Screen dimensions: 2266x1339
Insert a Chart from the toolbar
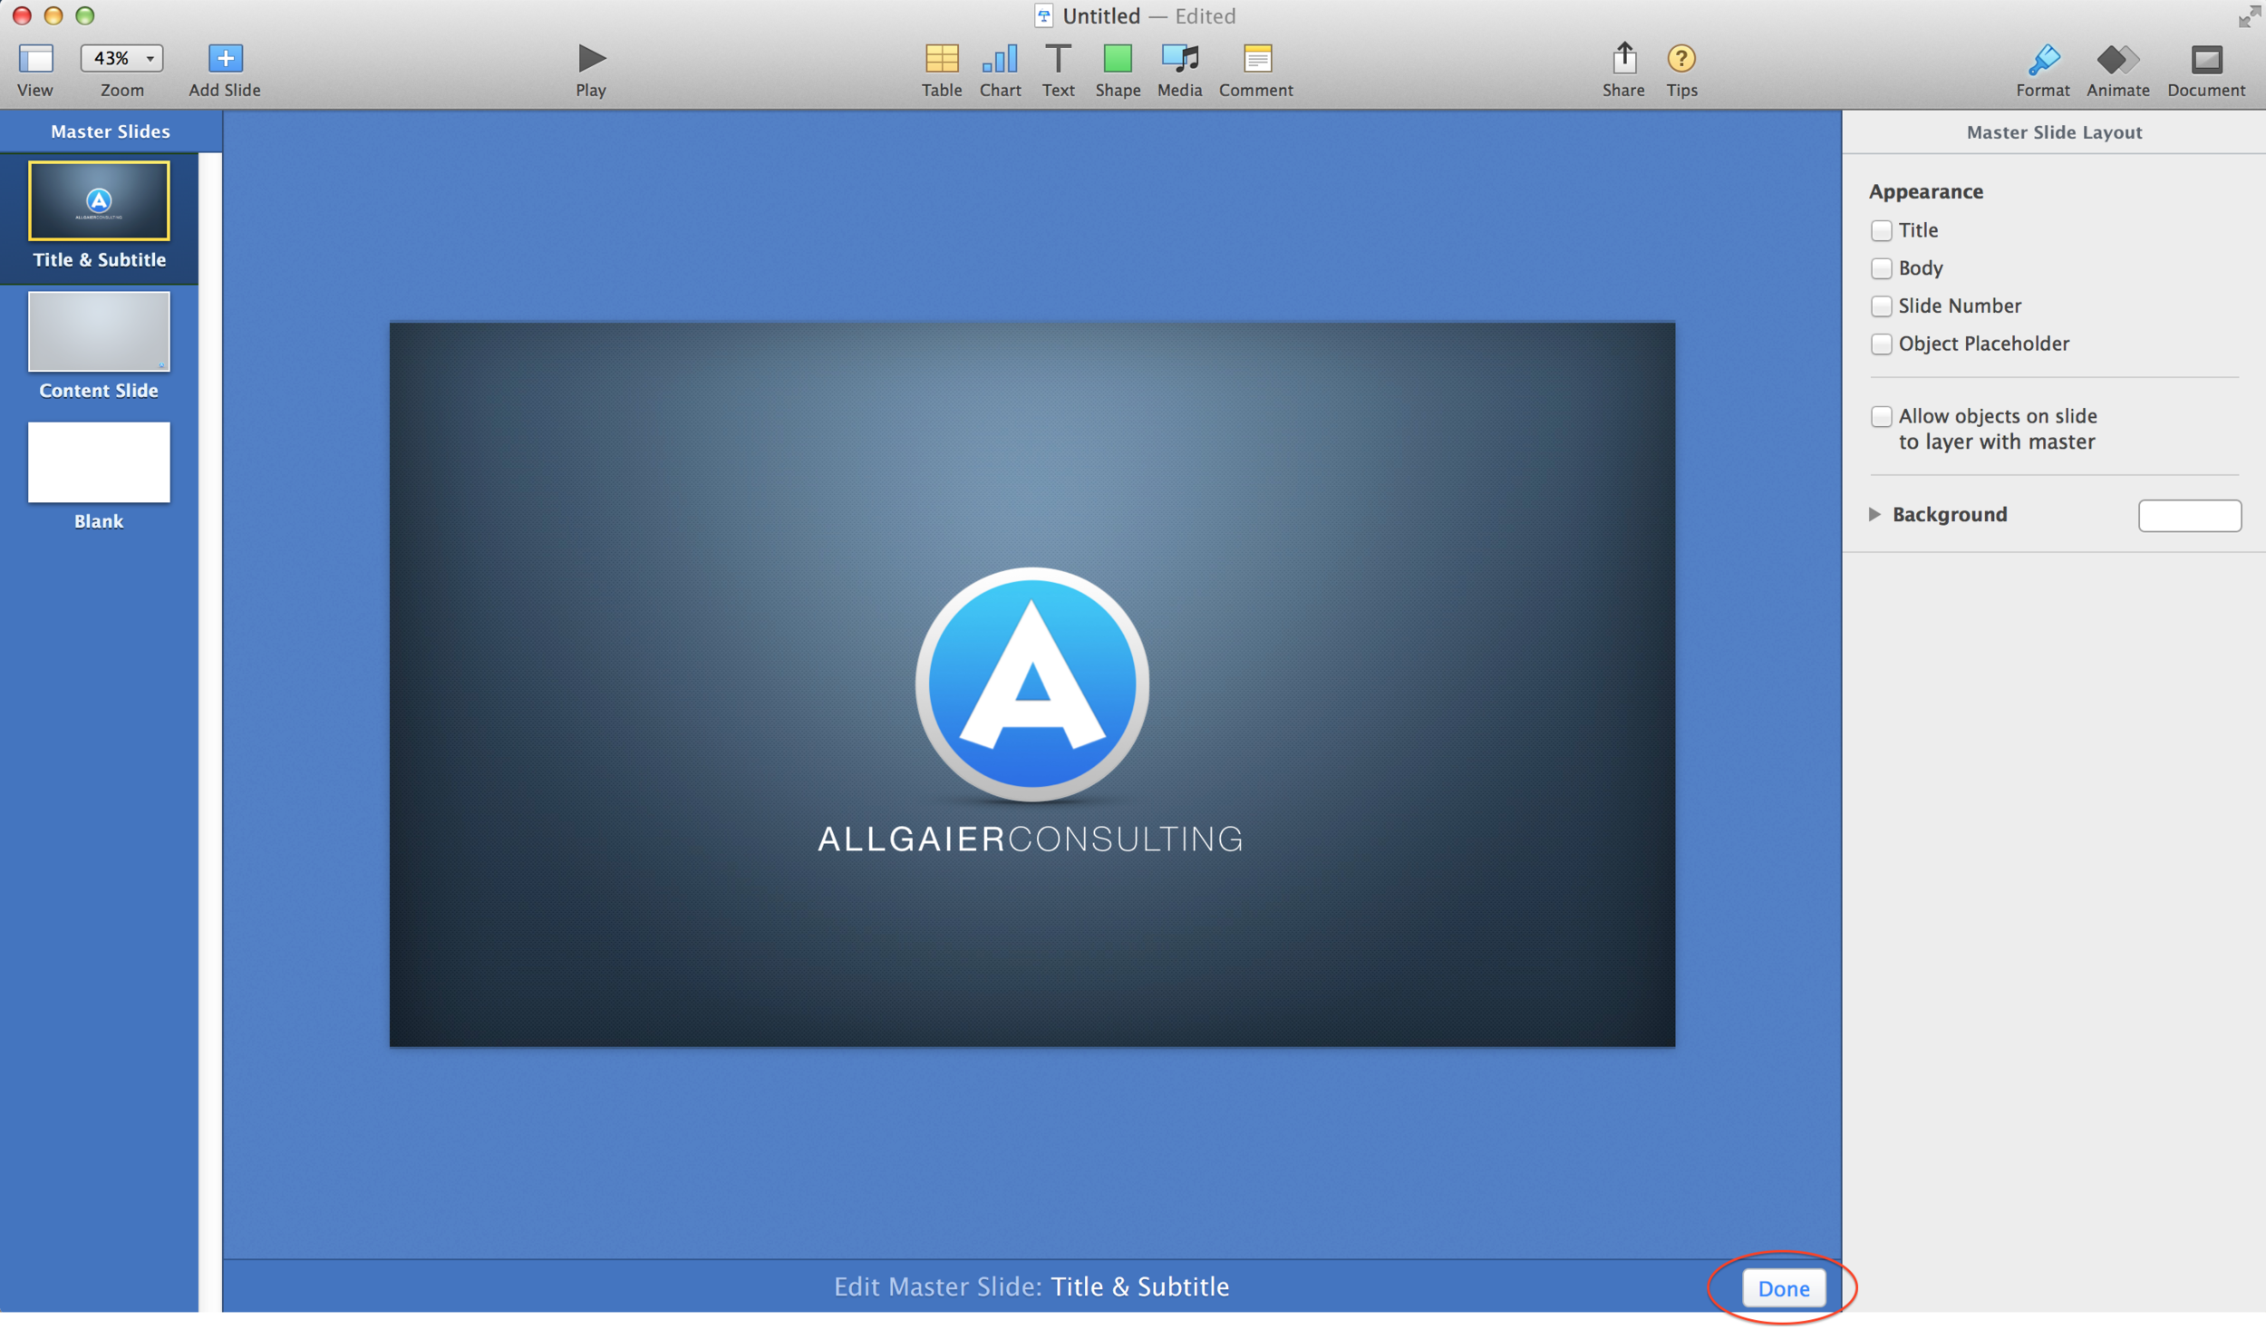coord(1000,58)
